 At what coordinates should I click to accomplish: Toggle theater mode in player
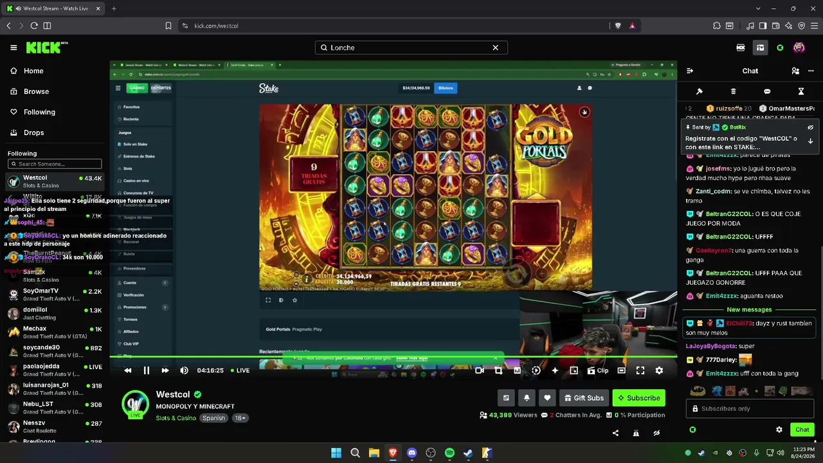[621, 370]
